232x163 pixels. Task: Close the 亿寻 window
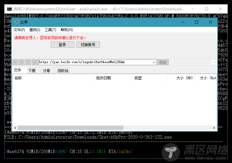210,22
